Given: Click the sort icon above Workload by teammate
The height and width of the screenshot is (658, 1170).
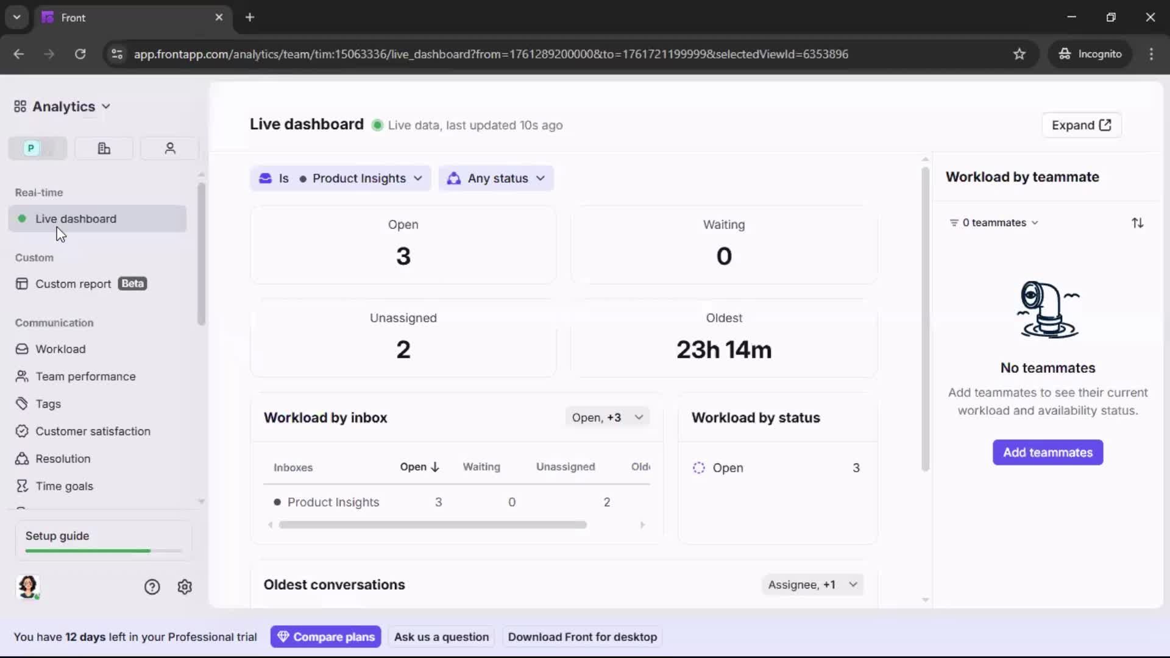Looking at the screenshot, I should pyautogui.click(x=1138, y=222).
